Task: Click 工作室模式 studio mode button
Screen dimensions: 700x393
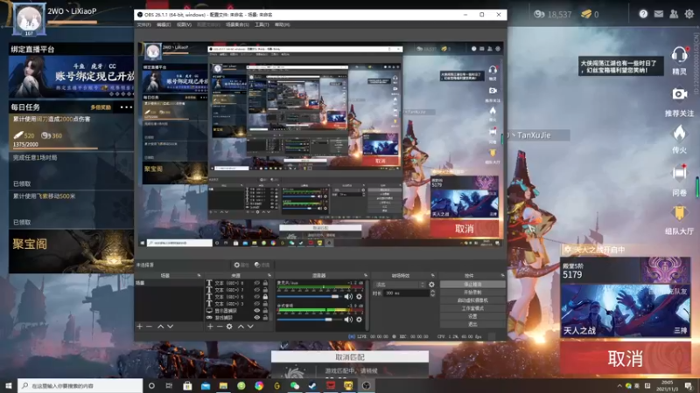Action: (472, 308)
